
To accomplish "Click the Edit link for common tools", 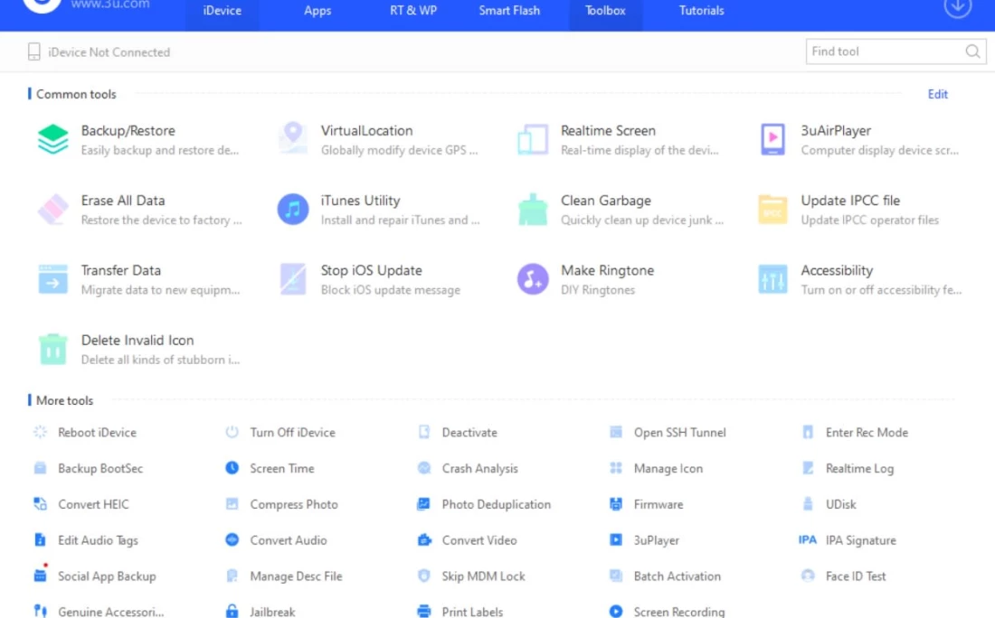I will click(937, 94).
